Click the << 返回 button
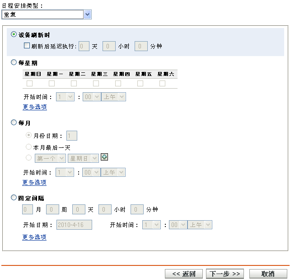Image resolution: width=290 pixels, height=279 pixels. (x=184, y=274)
